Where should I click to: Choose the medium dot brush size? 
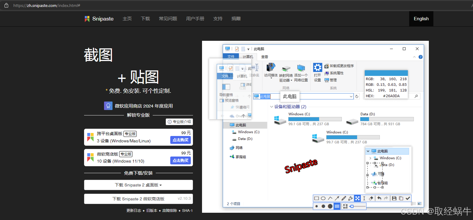[323, 206]
